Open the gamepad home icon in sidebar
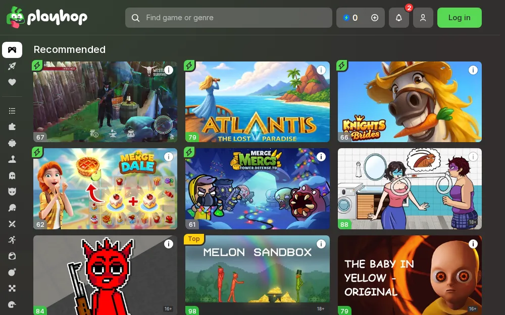Viewport: 505px width, 315px height. point(12,50)
